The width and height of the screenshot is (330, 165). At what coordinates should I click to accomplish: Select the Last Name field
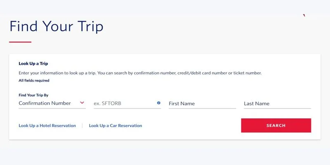click(x=277, y=104)
